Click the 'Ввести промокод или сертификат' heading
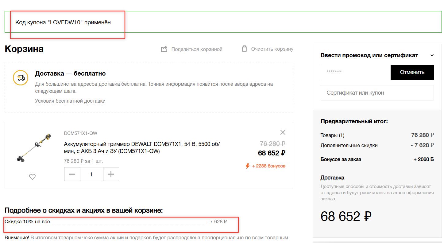 point(369,55)
